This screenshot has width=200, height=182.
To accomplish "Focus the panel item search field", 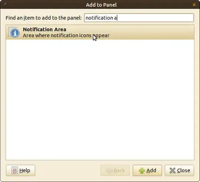I will tap(139, 18).
